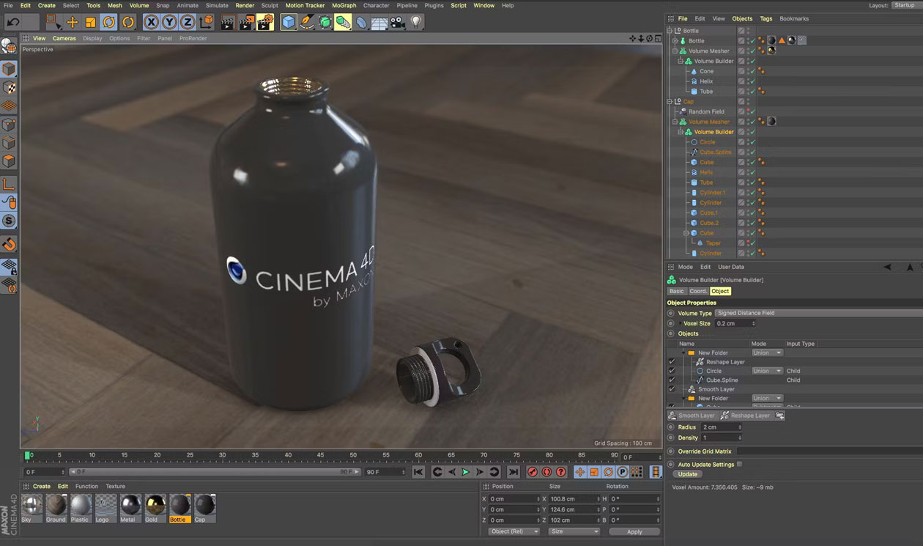Toggle the Smooth Layer checkbox in Objects list
Screen dimensions: 923x546
point(672,389)
